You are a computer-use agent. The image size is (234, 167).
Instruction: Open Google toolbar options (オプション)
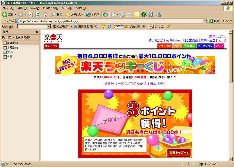click(x=157, y=26)
